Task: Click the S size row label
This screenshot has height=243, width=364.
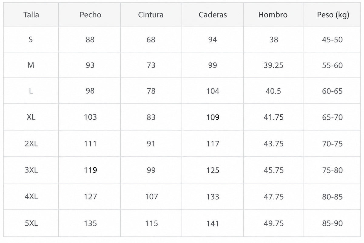Action: [x=31, y=39]
